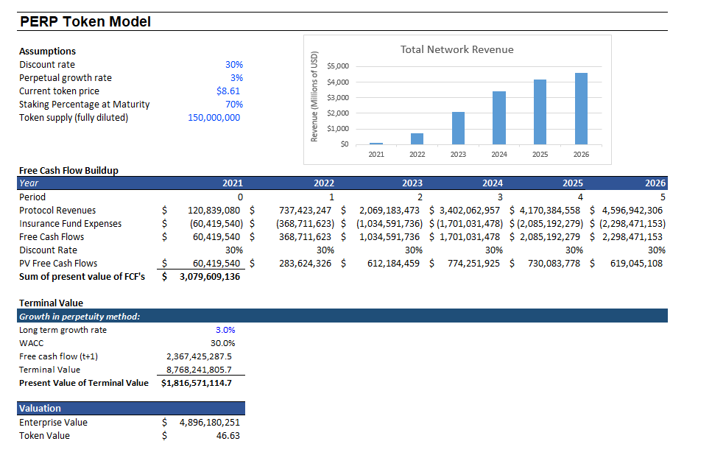Screen dimensions: 712x472
Task: Select PV Free Cash Flows value 730,083,778
Action: point(554,263)
